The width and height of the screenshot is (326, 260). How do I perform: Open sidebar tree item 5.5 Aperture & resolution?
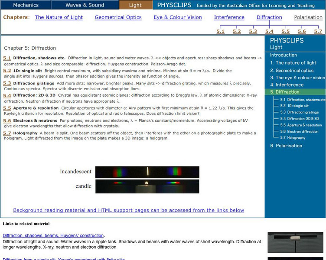pos(301,125)
